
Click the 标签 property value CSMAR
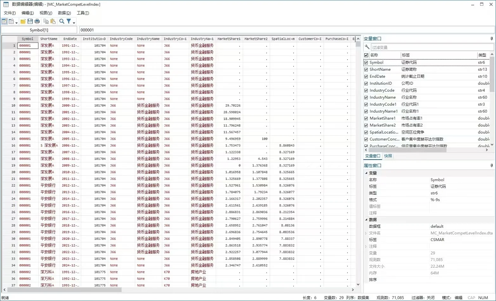point(437,240)
